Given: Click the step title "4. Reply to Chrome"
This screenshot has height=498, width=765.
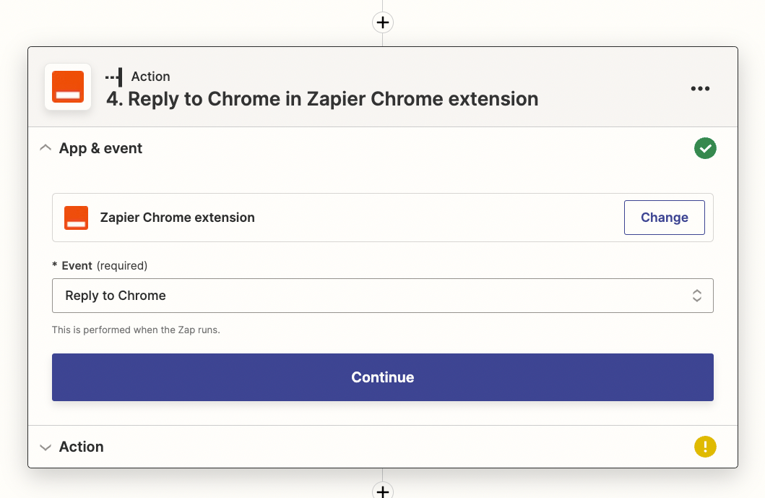Looking at the screenshot, I should pyautogui.click(x=322, y=99).
